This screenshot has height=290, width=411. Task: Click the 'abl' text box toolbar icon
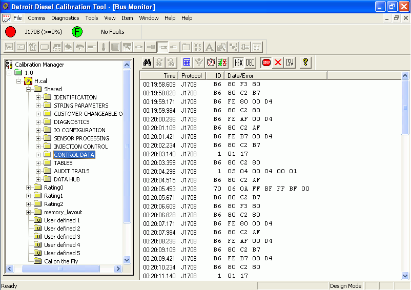(x=257, y=47)
